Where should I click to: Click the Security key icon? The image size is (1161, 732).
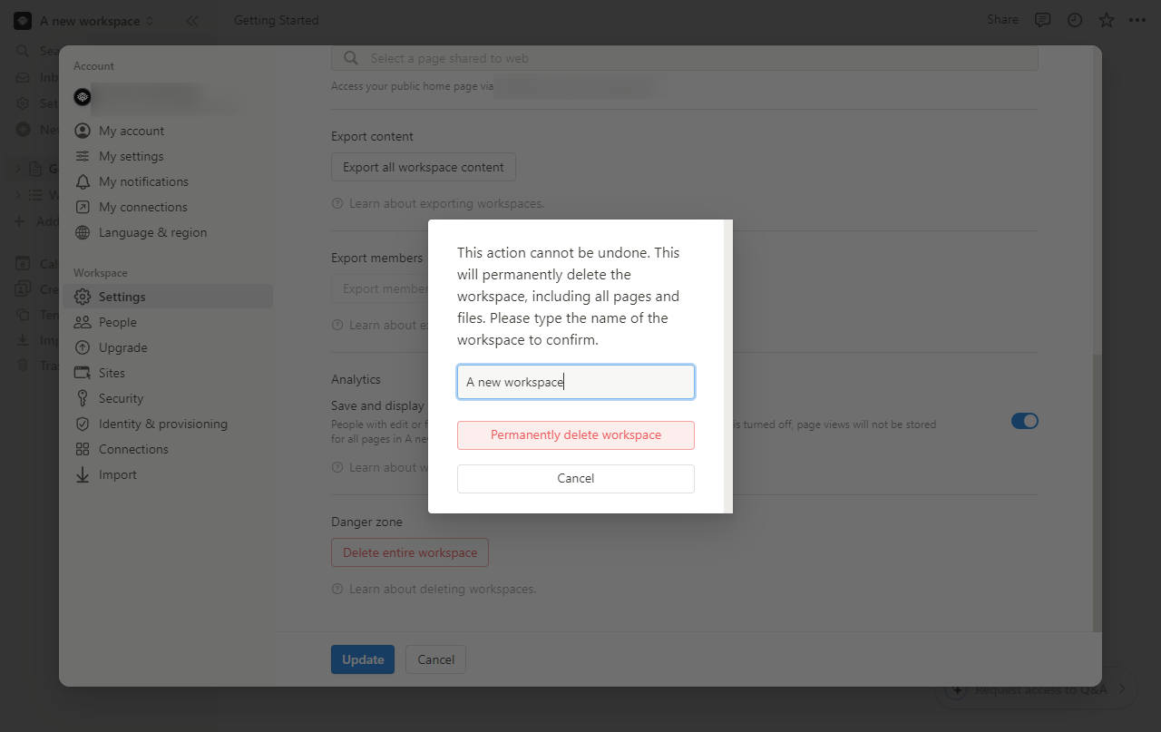(x=83, y=398)
